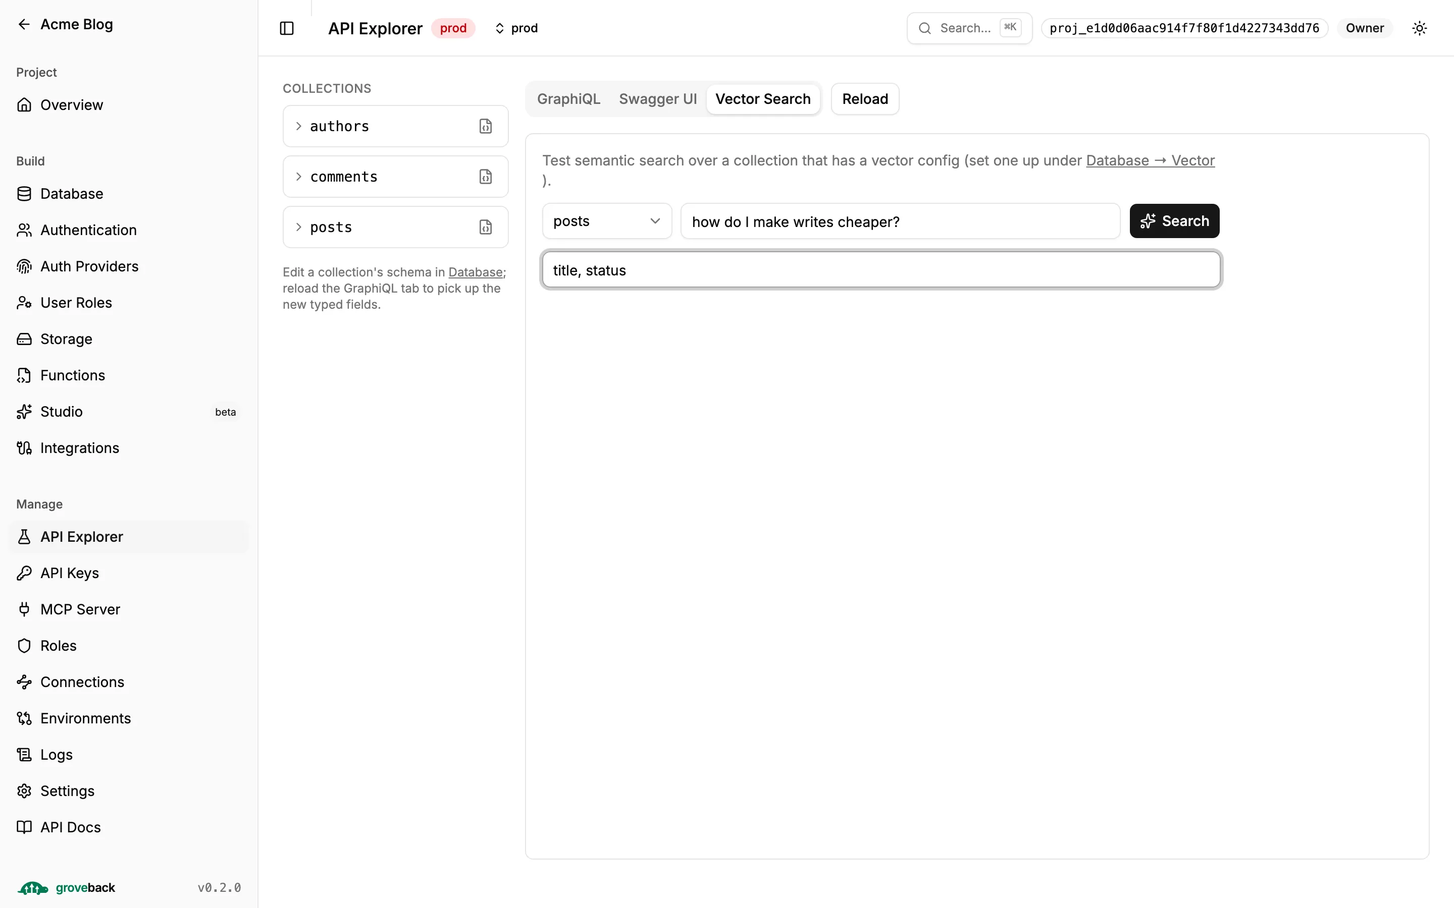Screen dimensions: 1454x908
Task: Open the top Search… command box
Action: tap(969, 28)
